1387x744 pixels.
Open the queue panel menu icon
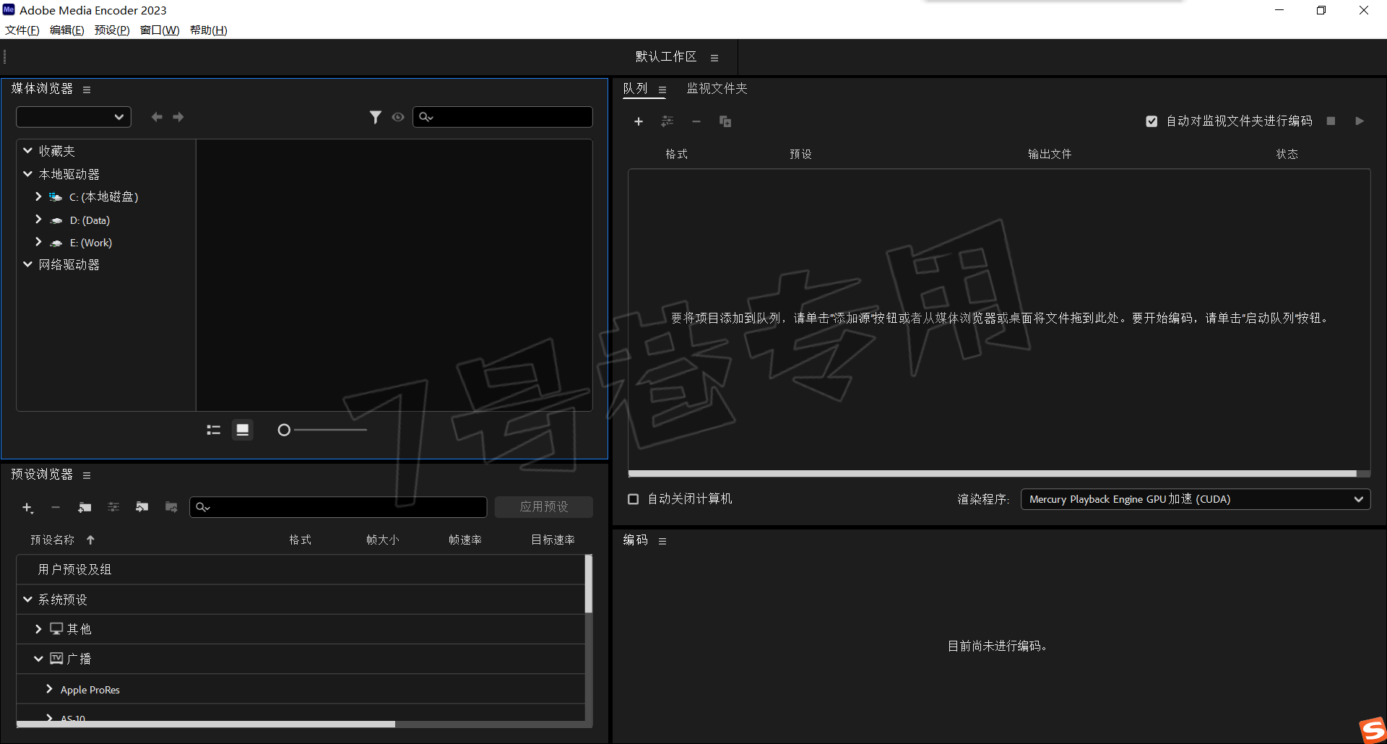[662, 90]
